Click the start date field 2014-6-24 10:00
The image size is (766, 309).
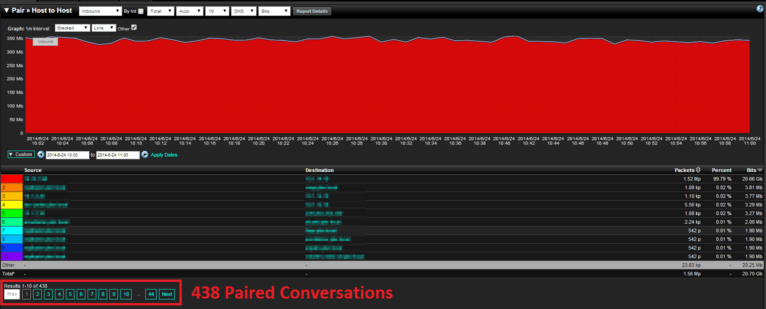point(68,155)
